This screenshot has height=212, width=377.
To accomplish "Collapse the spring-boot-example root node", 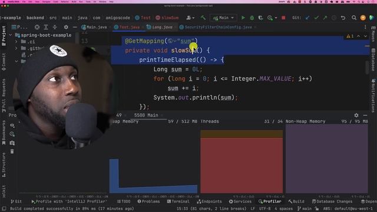I will [11, 35].
